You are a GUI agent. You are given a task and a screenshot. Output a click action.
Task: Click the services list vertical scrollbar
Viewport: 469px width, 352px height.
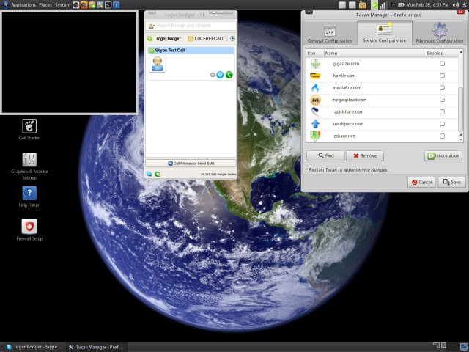click(461, 109)
